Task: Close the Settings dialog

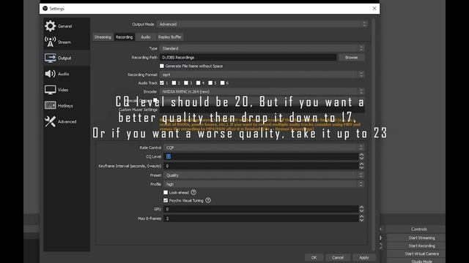Action: pyautogui.click(x=374, y=8)
